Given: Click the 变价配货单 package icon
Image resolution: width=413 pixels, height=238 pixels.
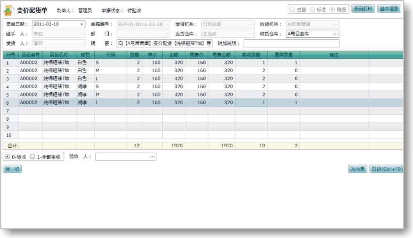Looking at the screenshot, I should point(9,10).
